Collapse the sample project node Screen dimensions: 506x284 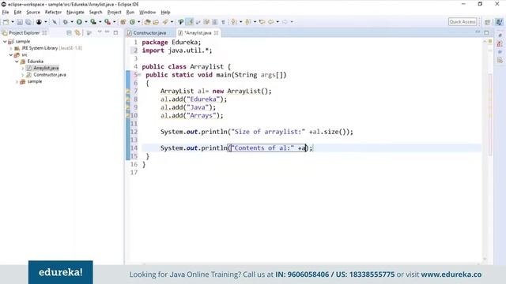point(5,42)
